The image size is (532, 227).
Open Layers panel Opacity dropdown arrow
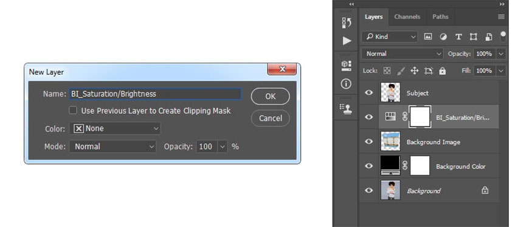pyautogui.click(x=501, y=54)
